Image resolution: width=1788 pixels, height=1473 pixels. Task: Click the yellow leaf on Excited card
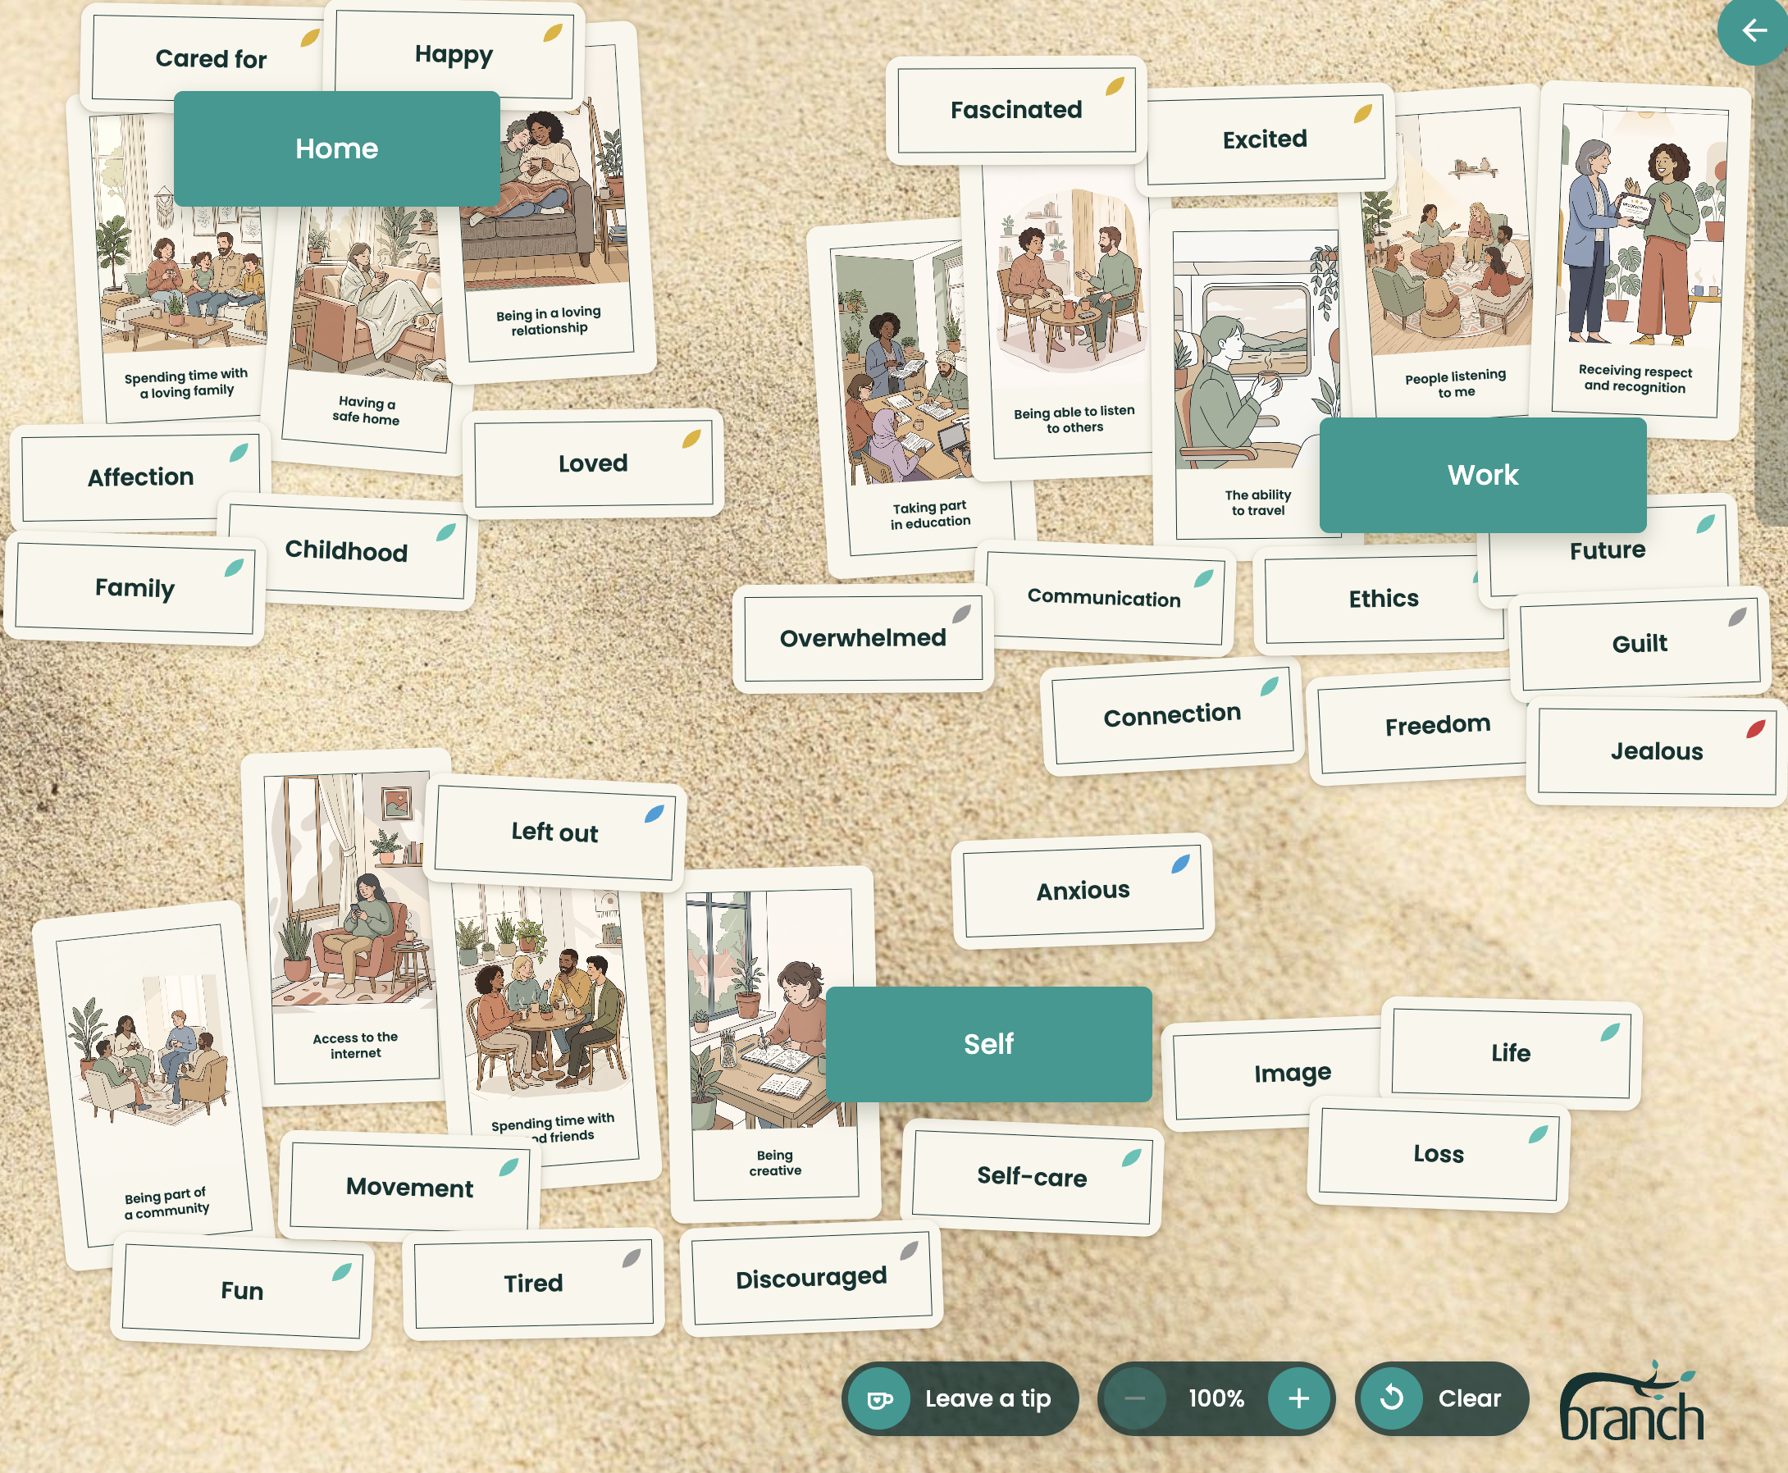coord(1363,114)
